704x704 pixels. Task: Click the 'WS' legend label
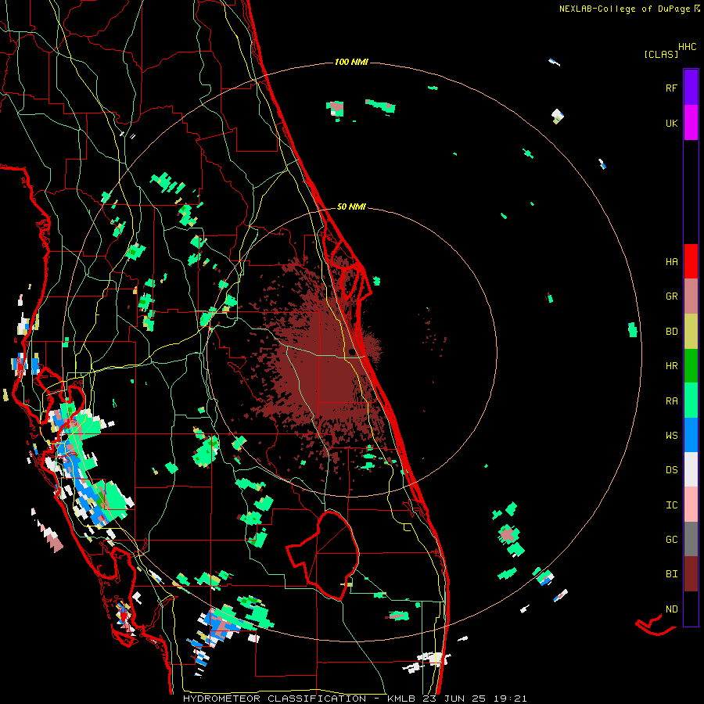click(x=671, y=435)
